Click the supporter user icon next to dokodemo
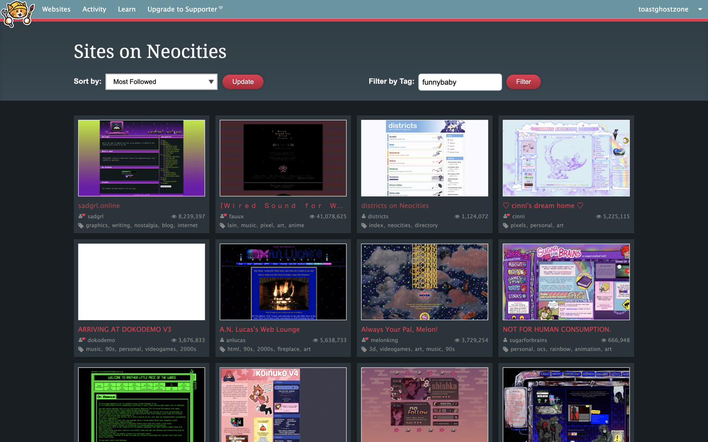This screenshot has width=708, height=442. pyautogui.click(x=82, y=340)
